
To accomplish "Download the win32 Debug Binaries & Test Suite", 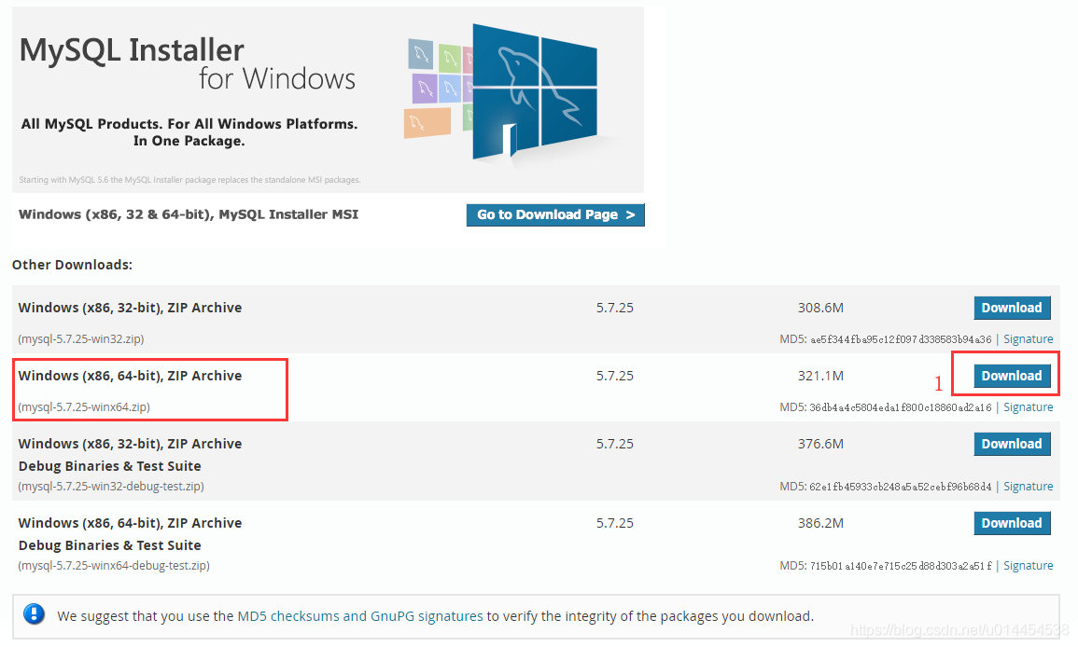I will [1012, 444].
